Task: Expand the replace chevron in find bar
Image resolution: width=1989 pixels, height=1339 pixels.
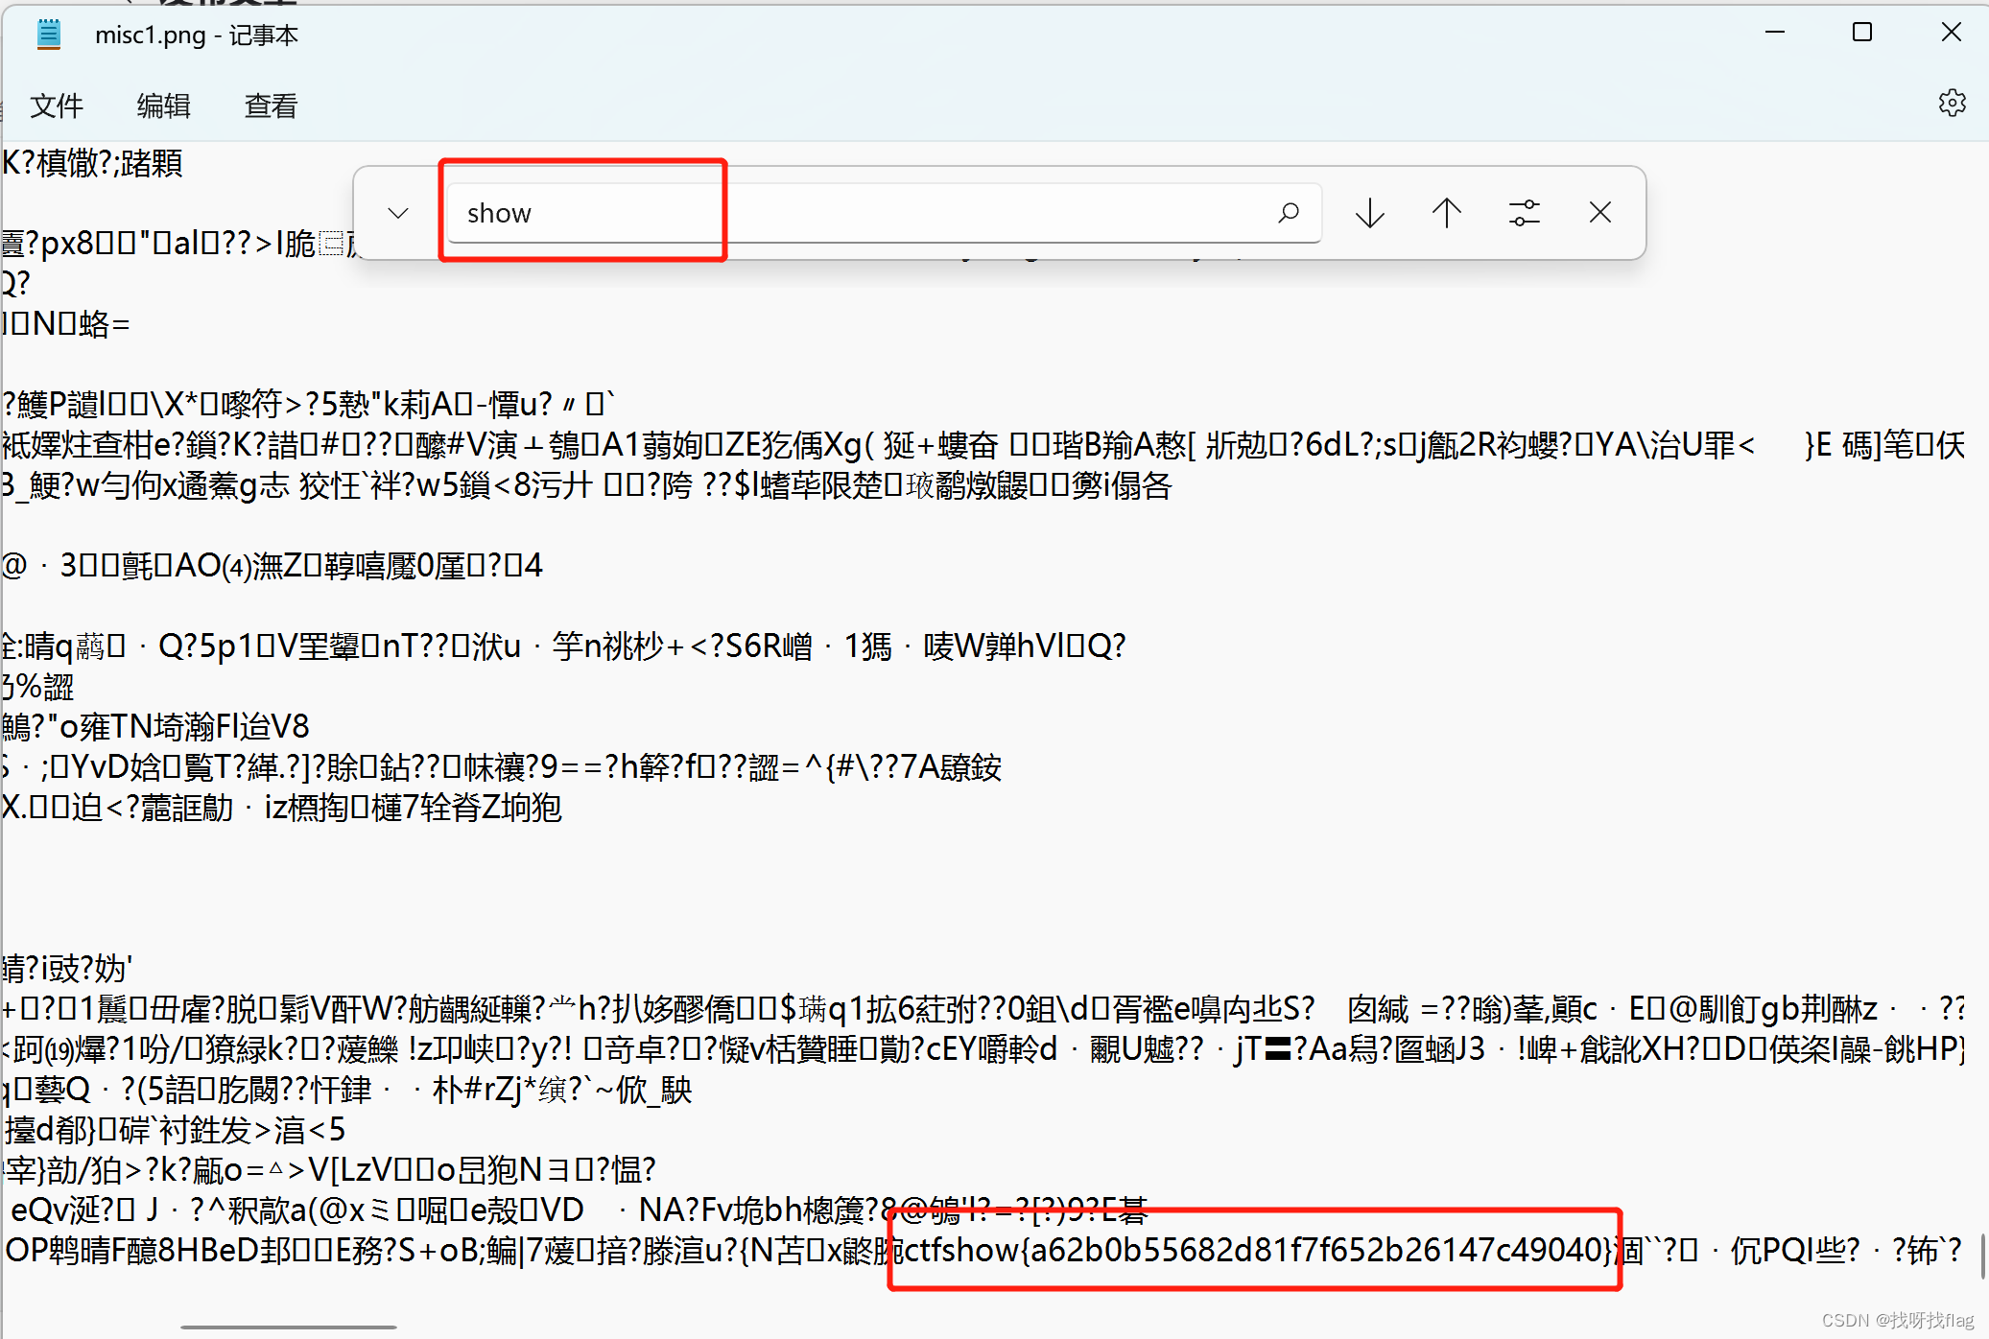Action: tap(398, 212)
